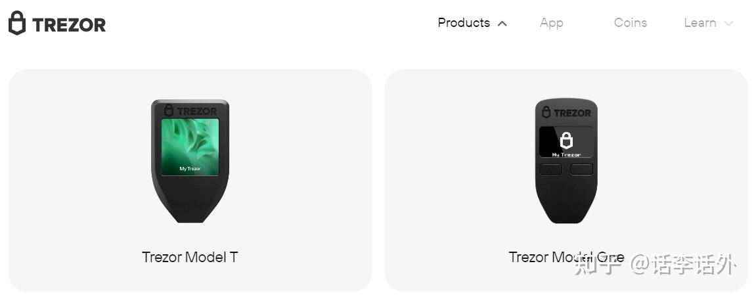Open the Coins page
The height and width of the screenshot is (295, 756).
pos(630,22)
